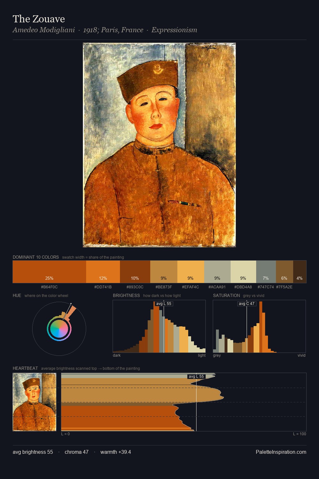Click the "#DBD4A8" hex code text
The height and width of the screenshot is (479, 319).
(x=243, y=287)
